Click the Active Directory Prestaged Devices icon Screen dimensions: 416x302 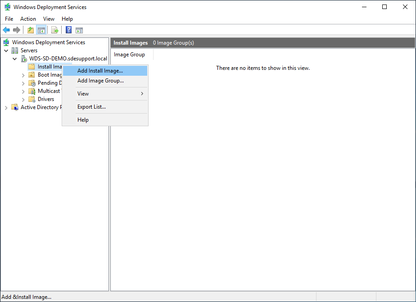coord(15,107)
